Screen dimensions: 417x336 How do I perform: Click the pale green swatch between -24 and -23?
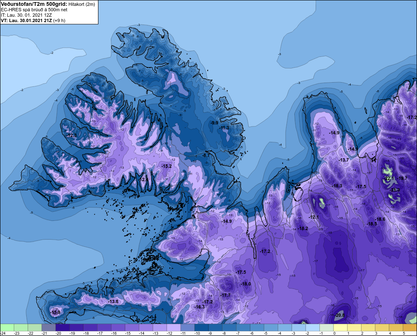coord(7,328)
